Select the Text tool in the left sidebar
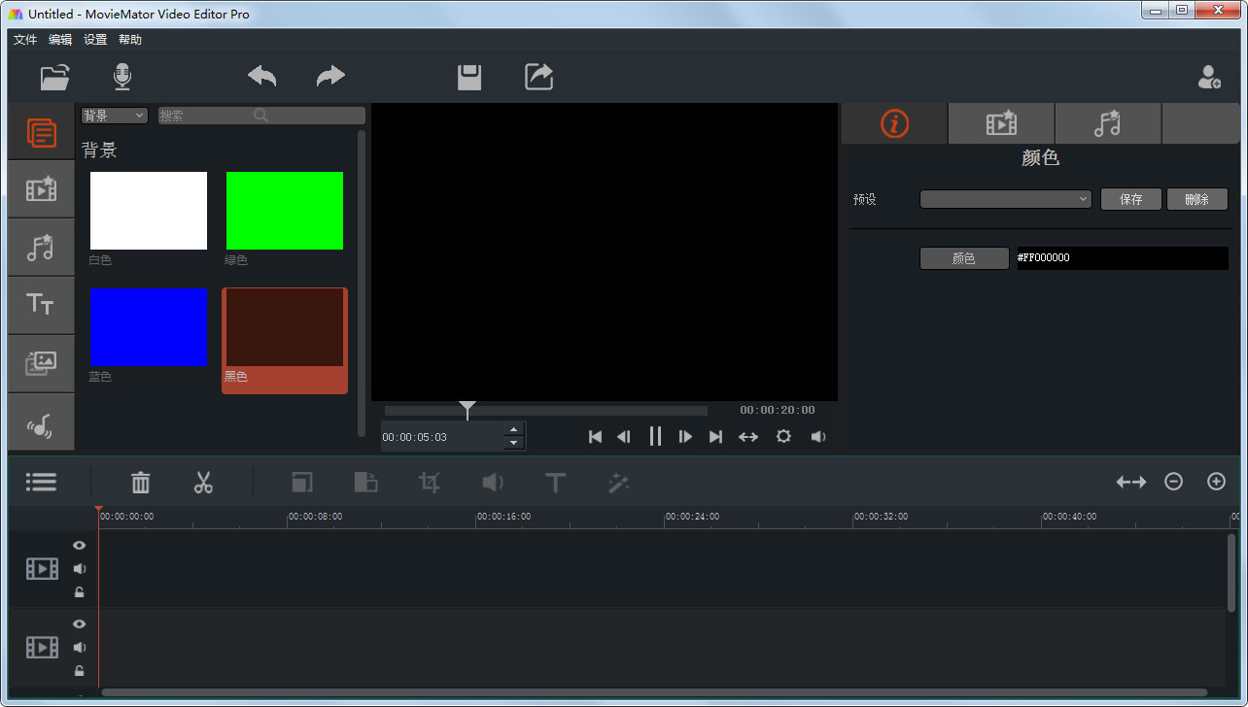This screenshot has width=1248, height=707. pyautogui.click(x=41, y=305)
